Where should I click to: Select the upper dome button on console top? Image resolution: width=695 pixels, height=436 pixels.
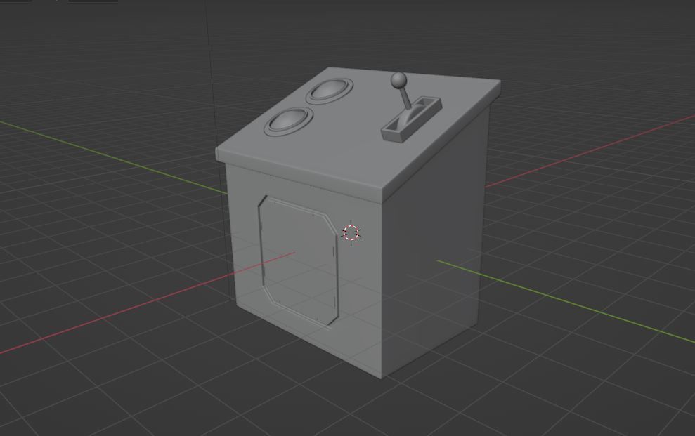click(x=330, y=91)
